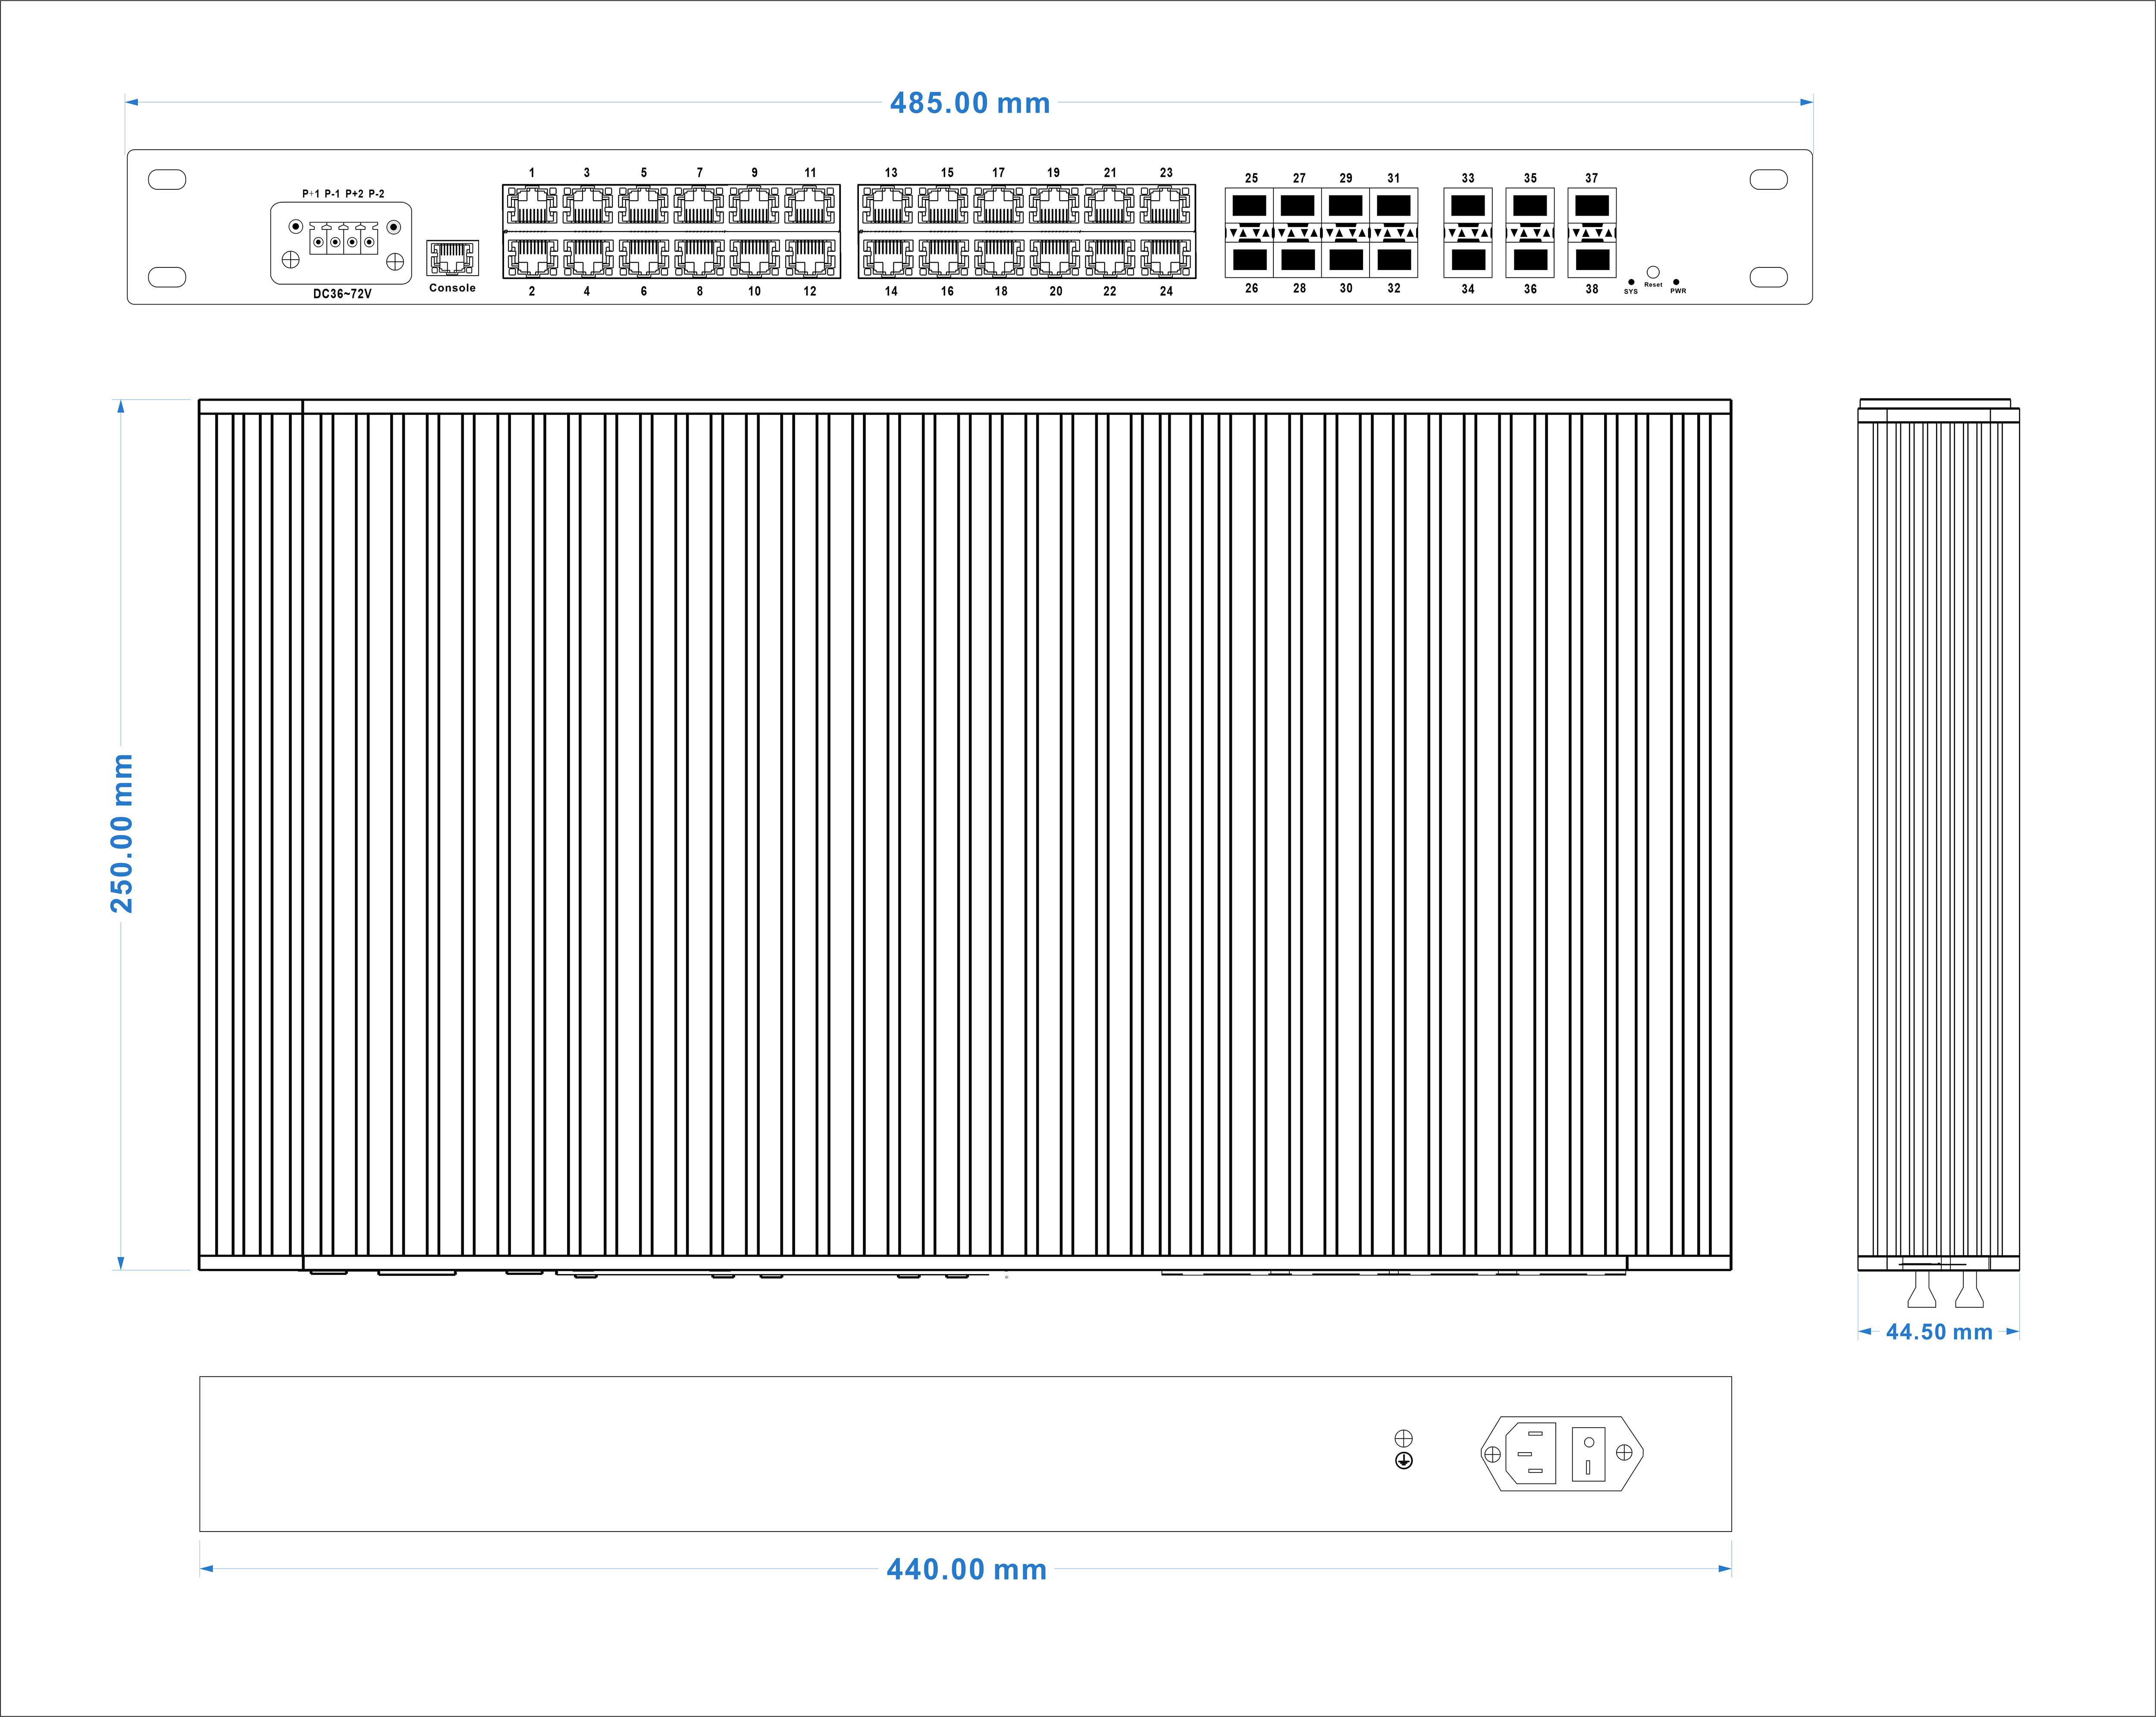Screen dimensions: 2156x1717
Task: Click the top-left rack mounting slot
Action: [x=167, y=179]
